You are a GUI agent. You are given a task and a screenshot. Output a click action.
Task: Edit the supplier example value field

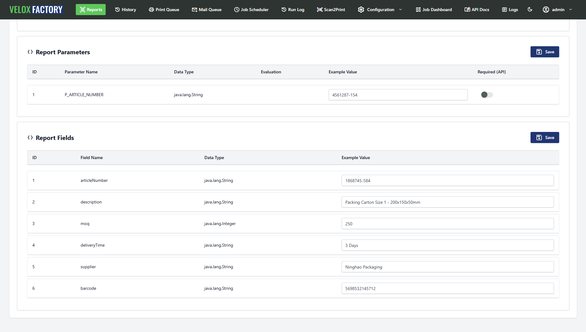pyautogui.click(x=448, y=267)
